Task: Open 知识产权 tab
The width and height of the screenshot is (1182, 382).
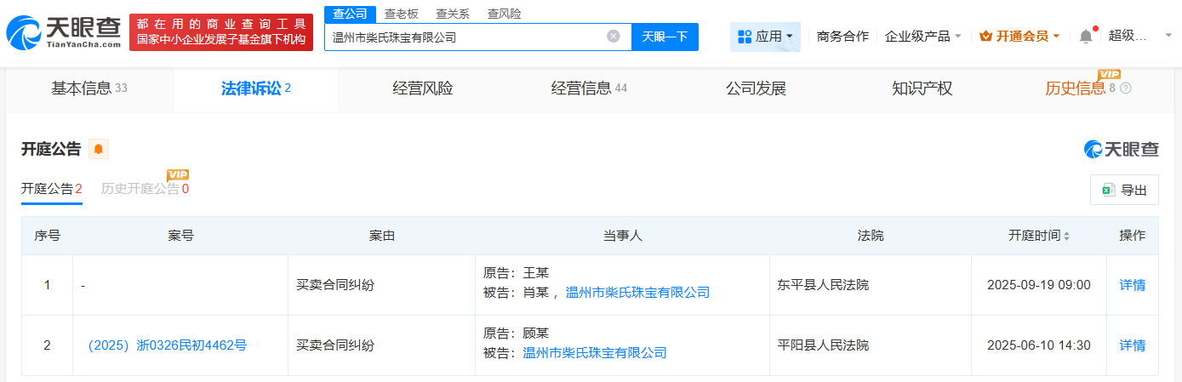Action: click(922, 88)
